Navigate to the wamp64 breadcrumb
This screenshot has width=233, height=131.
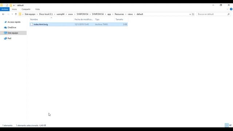click(60, 14)
